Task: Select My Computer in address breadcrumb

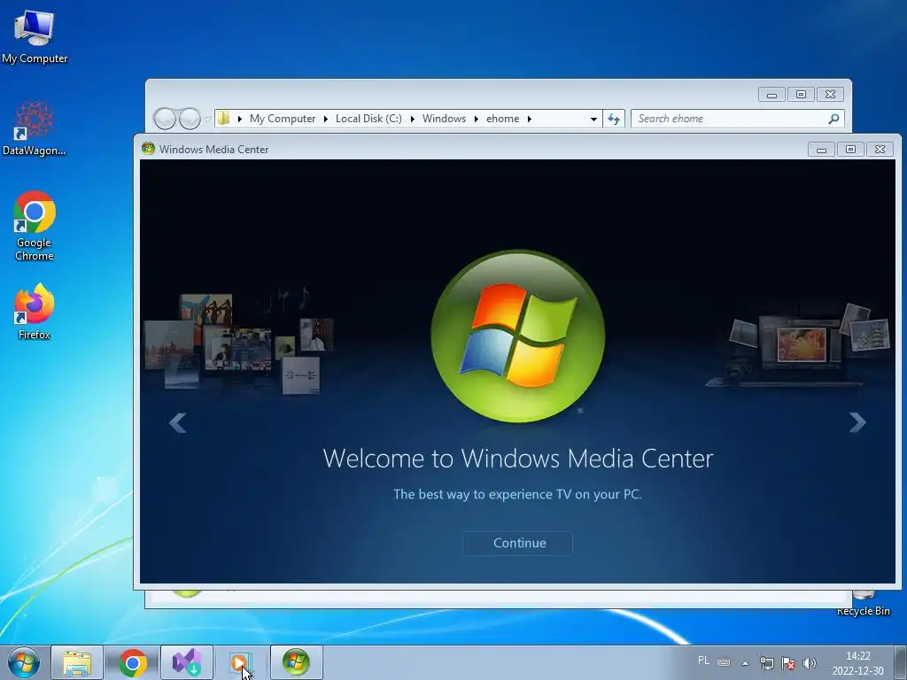Action: point(283,119)
